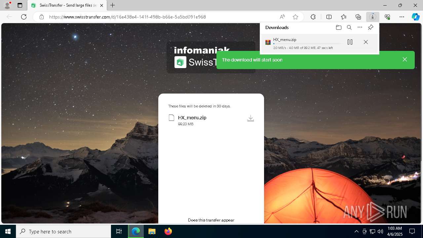Click the file icon next to HX_menu.zip

171,118
